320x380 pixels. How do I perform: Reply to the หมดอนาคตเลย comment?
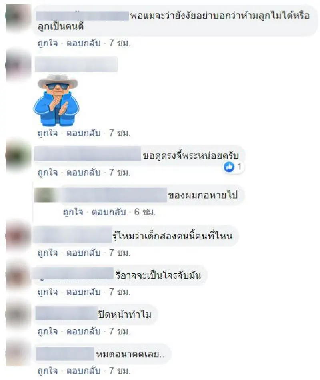pos(84,371)
